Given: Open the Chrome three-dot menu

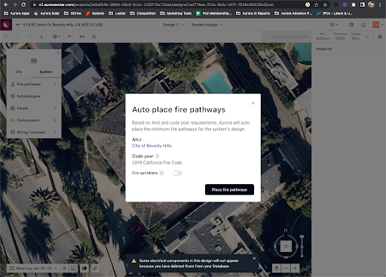Looking at the screenshot, I should coord(380,5).
